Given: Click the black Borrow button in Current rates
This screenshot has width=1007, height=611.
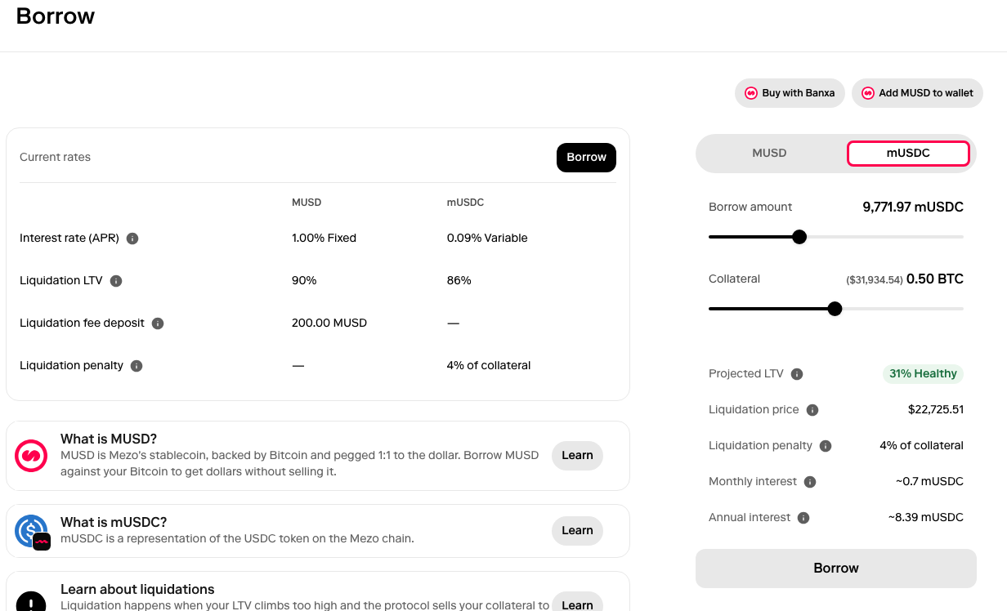Looking at the screenshot, I should pyautogui.click(x=586, y=158).
